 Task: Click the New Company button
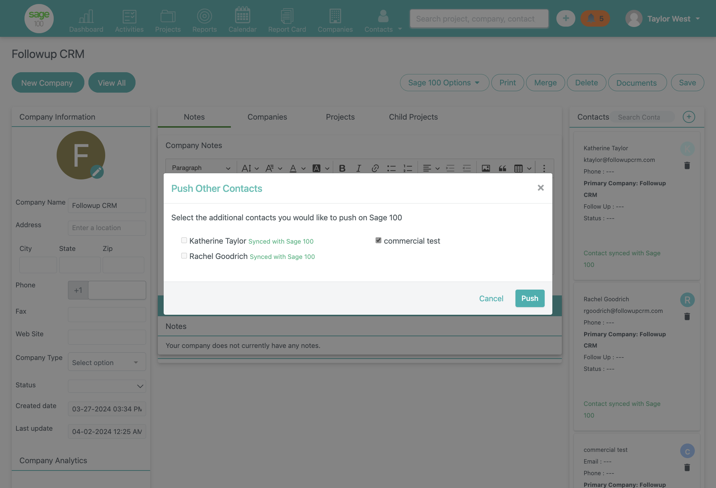(48, 82)
